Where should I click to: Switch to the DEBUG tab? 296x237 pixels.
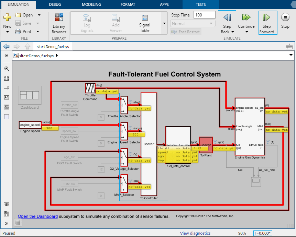[x=55, y=4]
